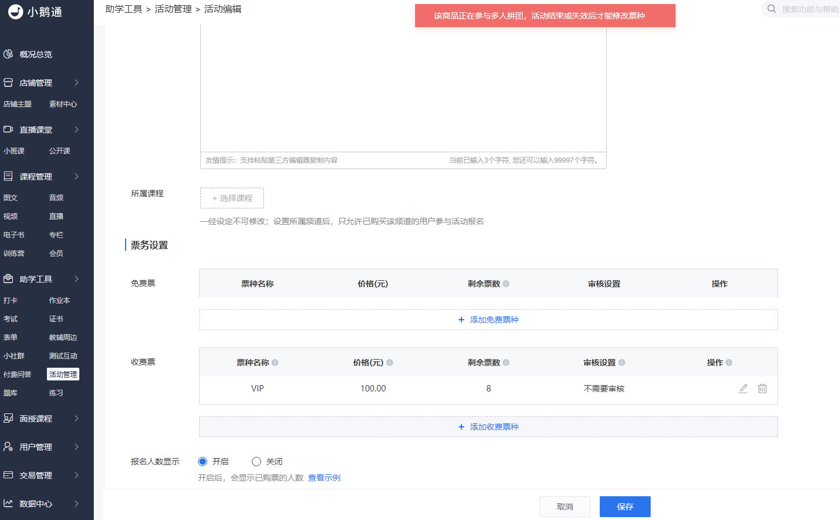This screenshot has width=840, height=520.
Task: Click the 小鹅通 logo icon
Action: coord(16,12)
